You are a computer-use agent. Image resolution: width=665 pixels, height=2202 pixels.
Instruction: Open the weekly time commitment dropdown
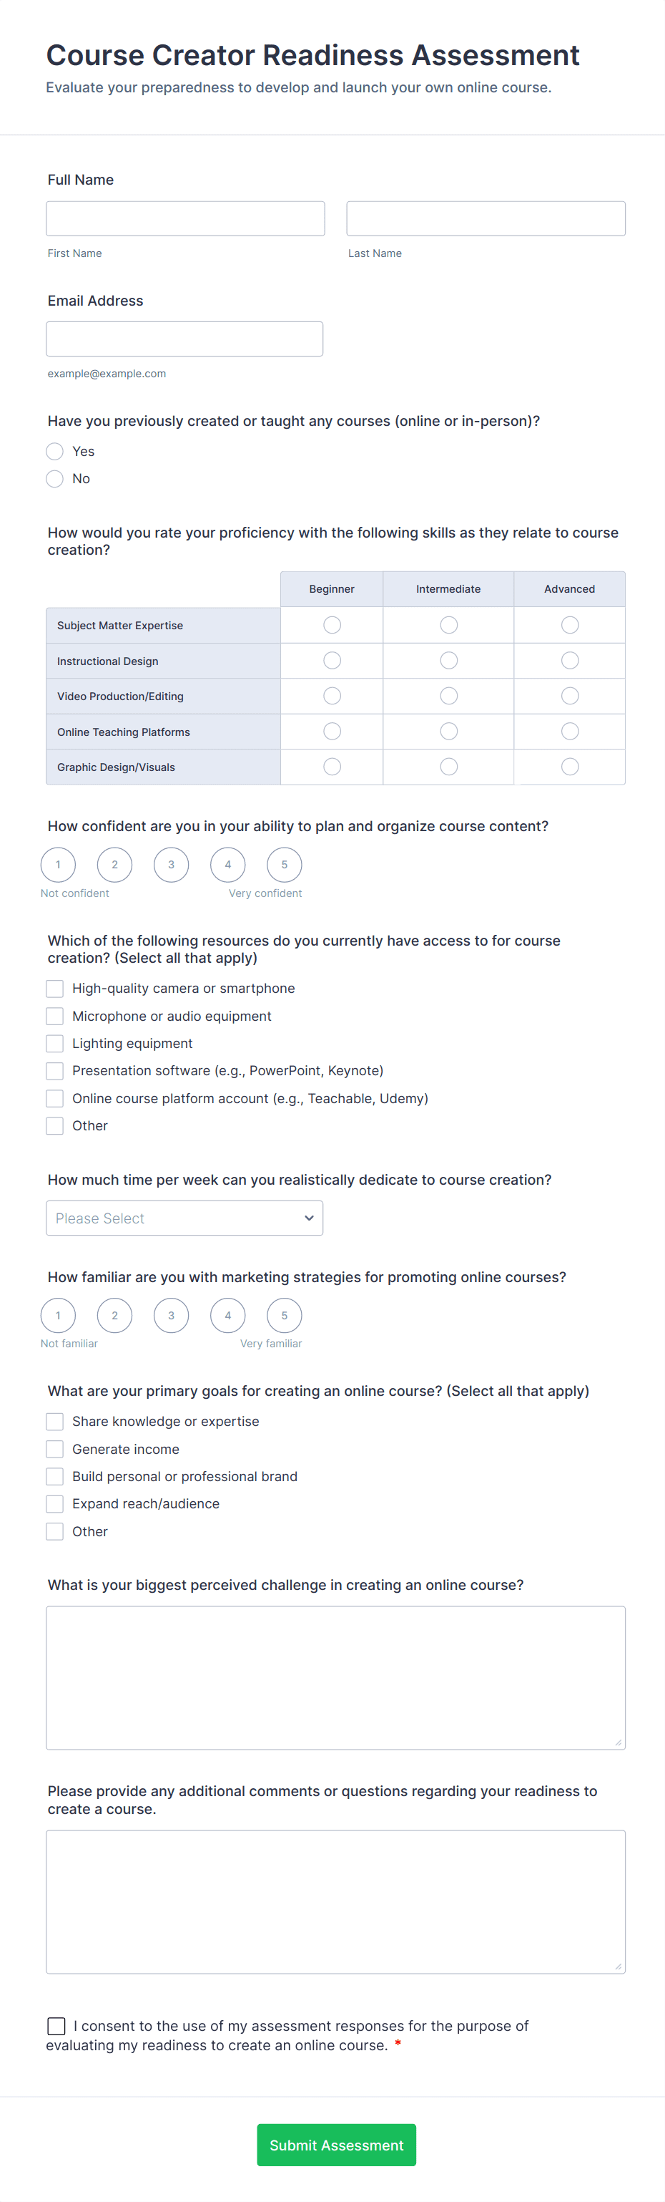click(x=184, y=1217)
